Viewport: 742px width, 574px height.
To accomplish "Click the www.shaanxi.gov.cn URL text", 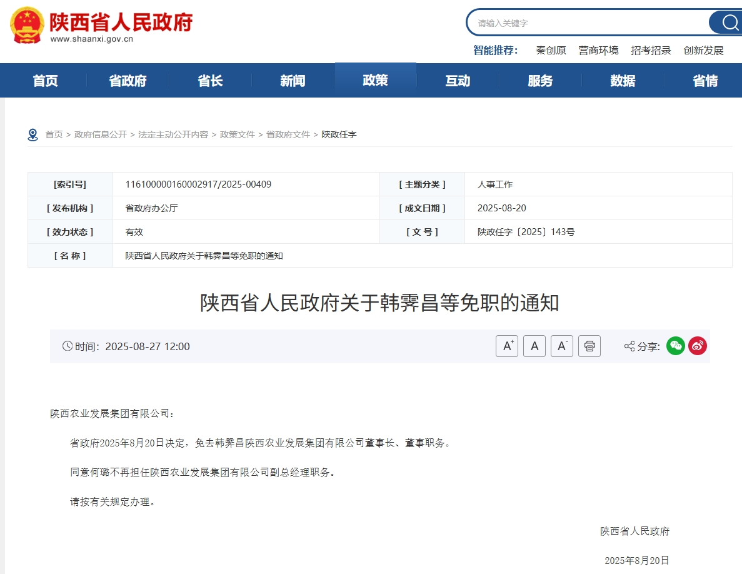I will (92, 39).
